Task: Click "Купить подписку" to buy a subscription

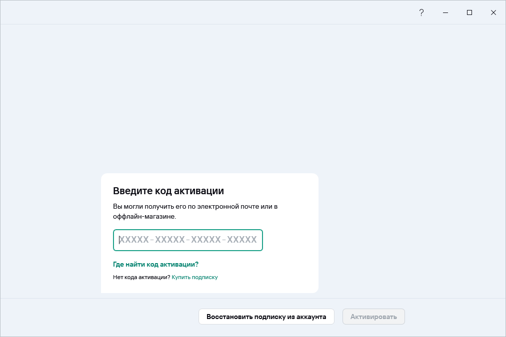Action: [194, 277]
